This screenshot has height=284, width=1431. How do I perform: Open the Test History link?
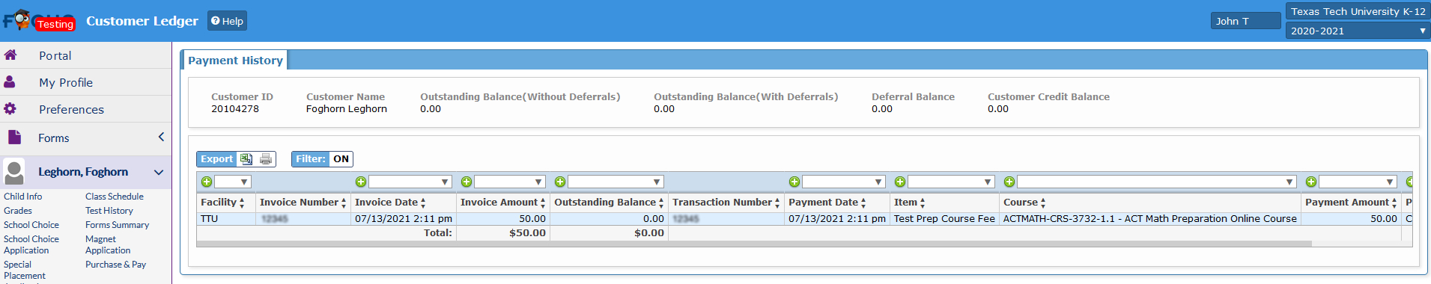click(109, 211)
